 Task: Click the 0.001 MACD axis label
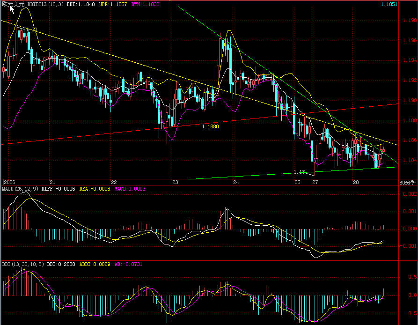click(410, 211)
